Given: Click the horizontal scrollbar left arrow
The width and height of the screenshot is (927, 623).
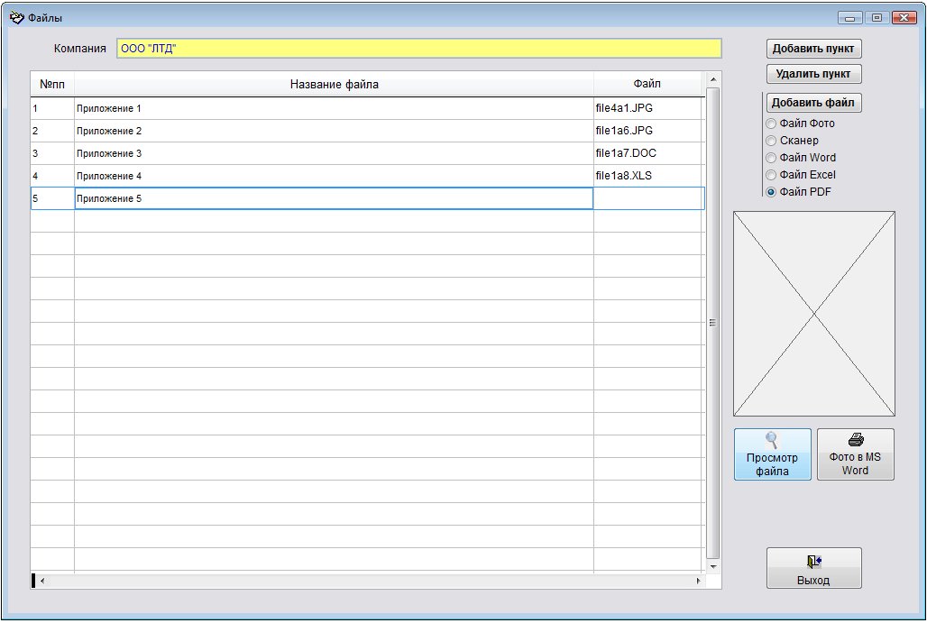Looking at the screenshot, I should [42, 581].
